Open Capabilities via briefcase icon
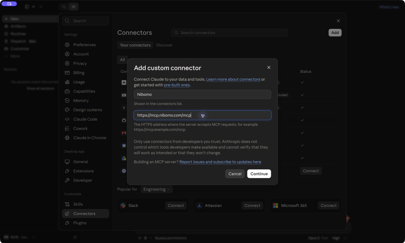The width and height of the screenshot is (405, 243). [x=67, y=91]
